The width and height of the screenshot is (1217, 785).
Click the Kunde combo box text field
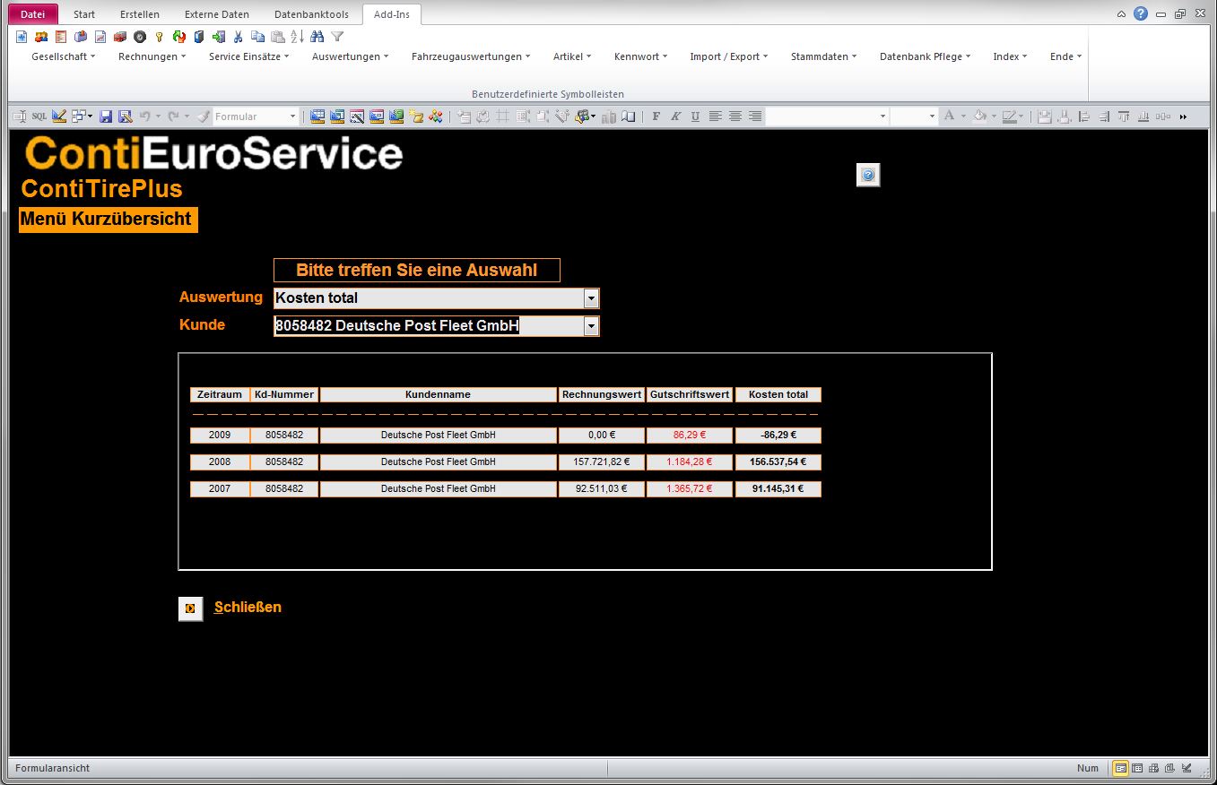[429, 326]
